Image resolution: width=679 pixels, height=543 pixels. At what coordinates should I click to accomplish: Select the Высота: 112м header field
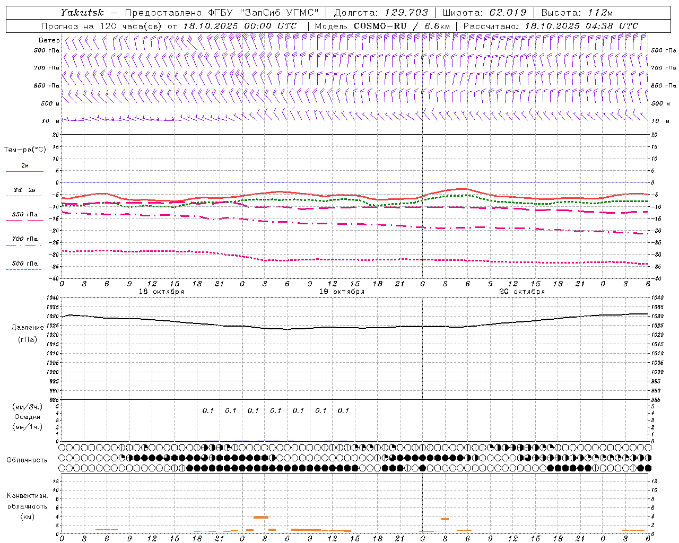tap(577, 12)
